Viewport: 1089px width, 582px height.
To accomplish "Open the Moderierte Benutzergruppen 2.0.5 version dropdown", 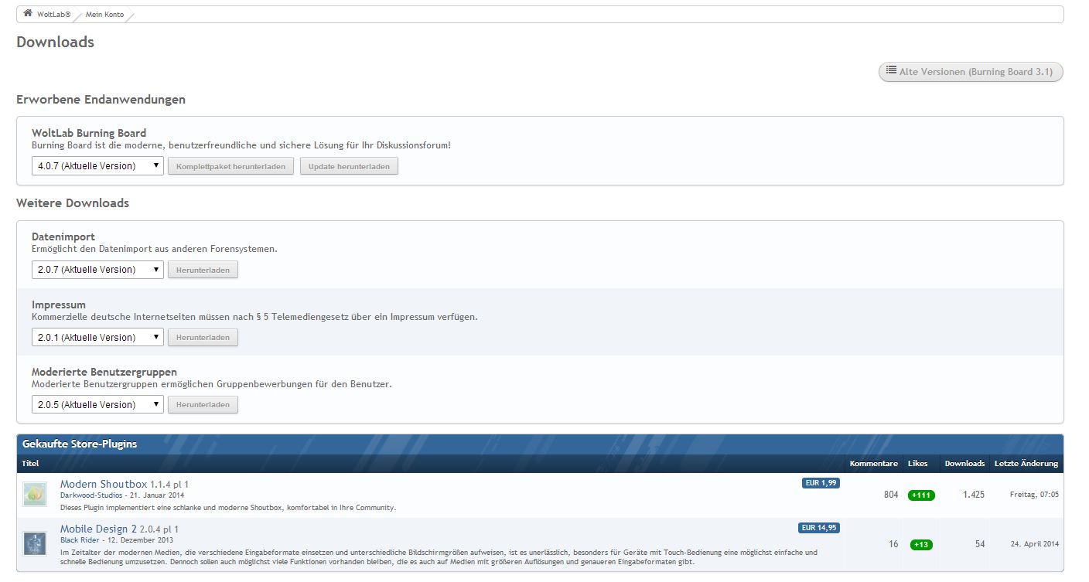I will pyautogui.click(x=97, y=404).
